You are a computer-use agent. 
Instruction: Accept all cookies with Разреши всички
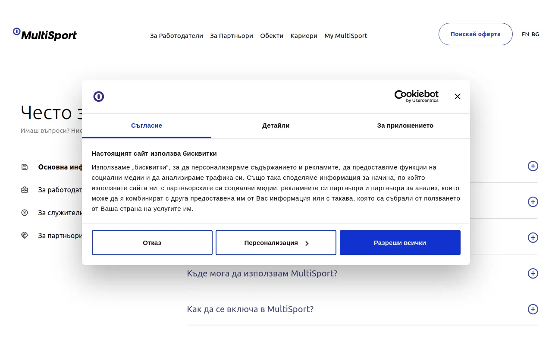point(400,242)
